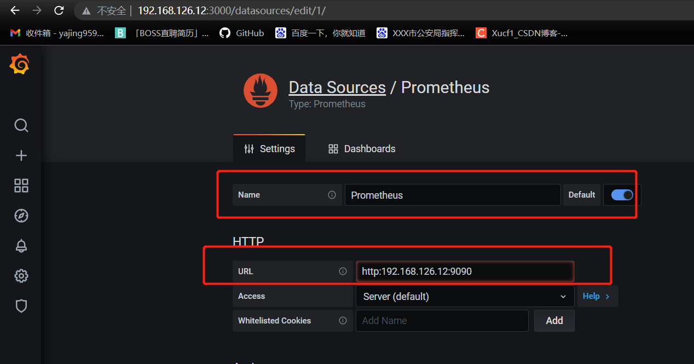Click the info icon beside URL label
694x364 pixels.
click(343, 271)
